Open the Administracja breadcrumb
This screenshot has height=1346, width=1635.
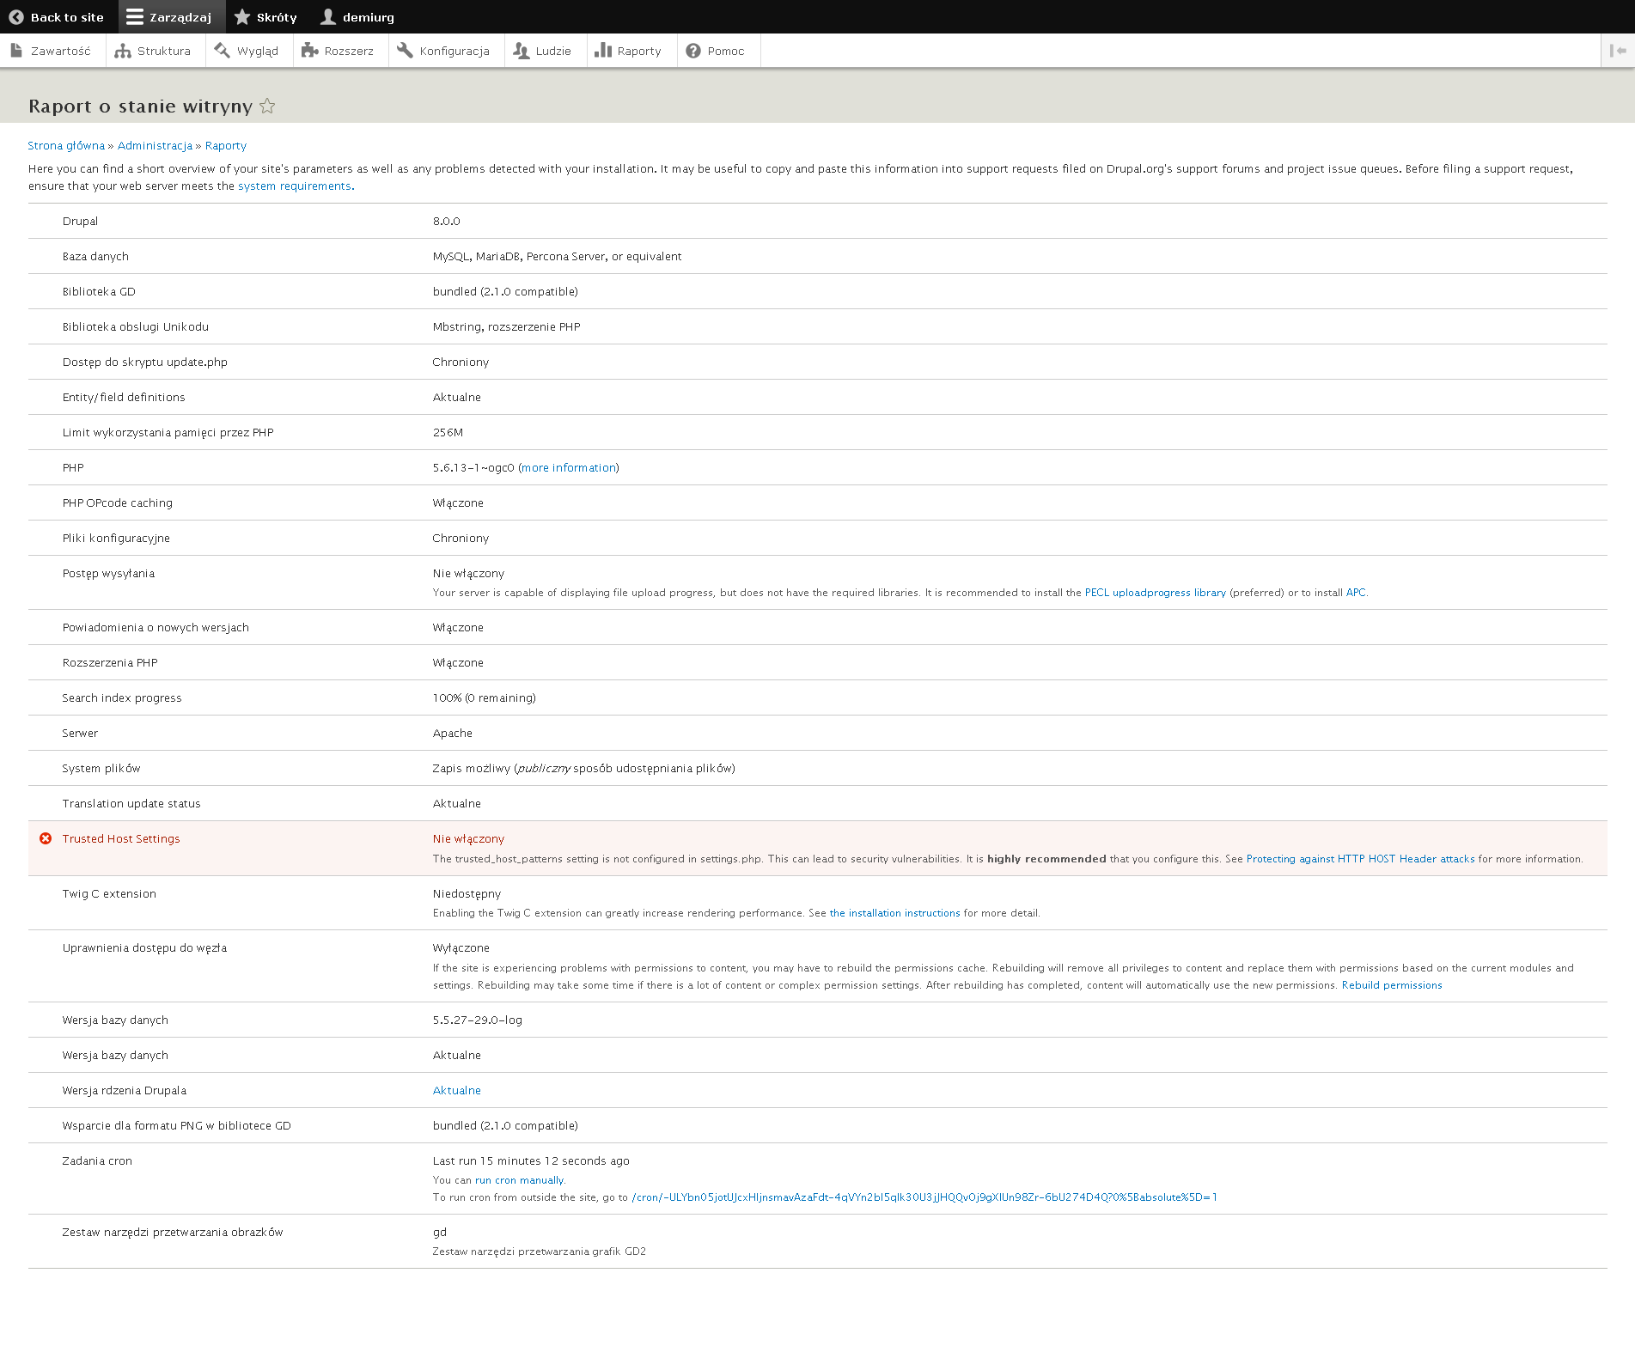[x=155, y=145]
